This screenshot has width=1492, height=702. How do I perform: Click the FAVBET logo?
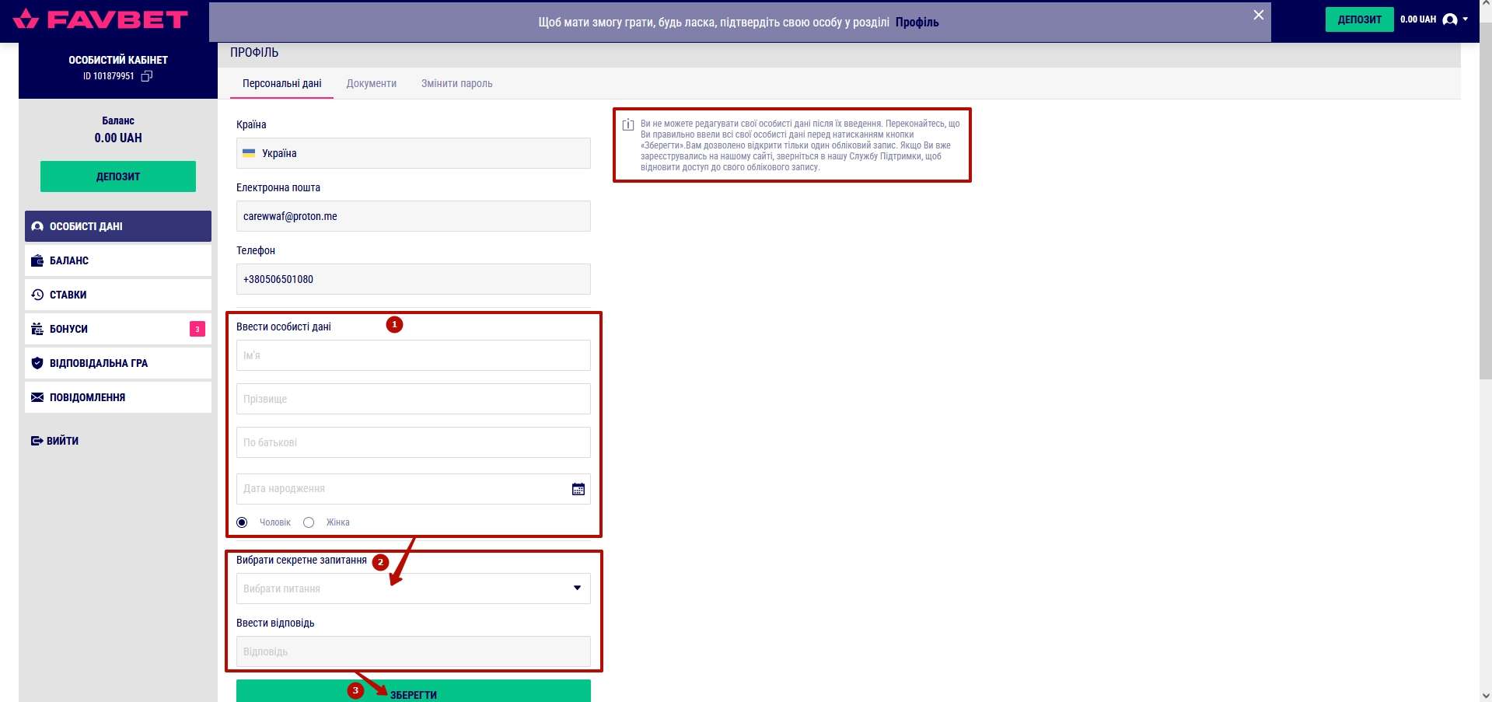pyautogui.click(x=101, y=19)
